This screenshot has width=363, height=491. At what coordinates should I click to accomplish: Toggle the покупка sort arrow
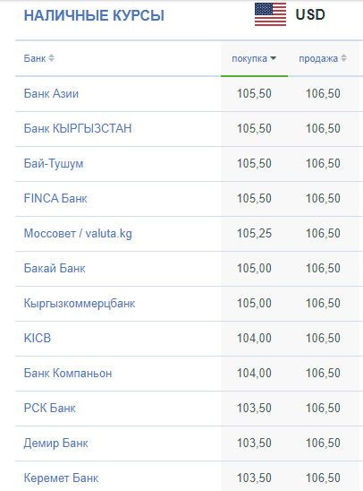[273, 58]
